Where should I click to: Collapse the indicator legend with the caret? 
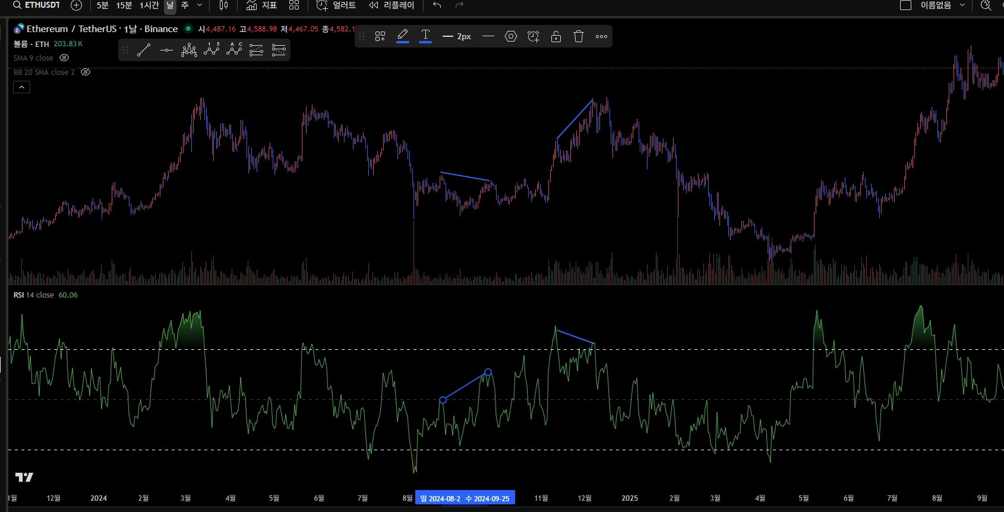[22, 87]
